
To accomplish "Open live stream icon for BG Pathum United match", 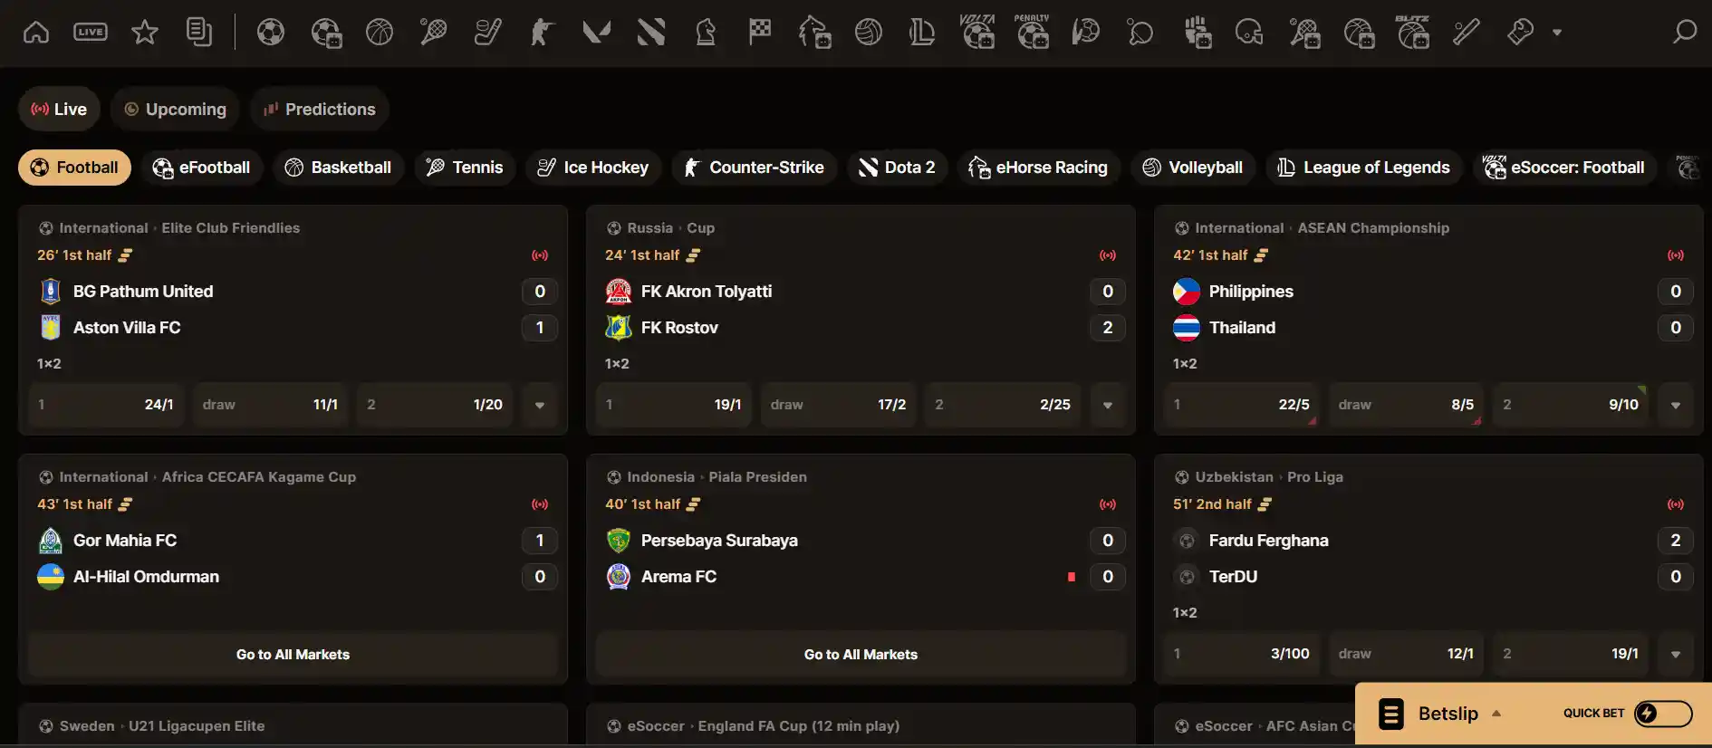I will coord(540,255).
